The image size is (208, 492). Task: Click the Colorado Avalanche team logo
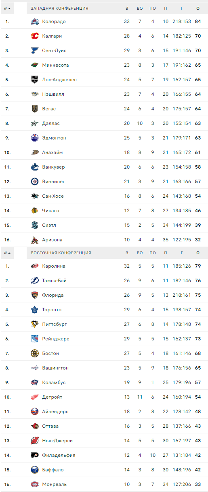[35, 21]
